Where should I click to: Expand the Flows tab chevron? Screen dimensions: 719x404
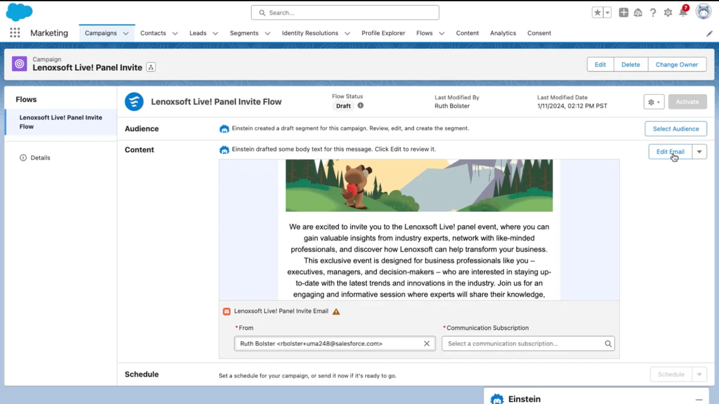point(442,34)
